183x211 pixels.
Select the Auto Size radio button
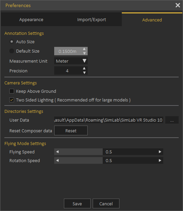pyautogui.click(x=12, y=42)
